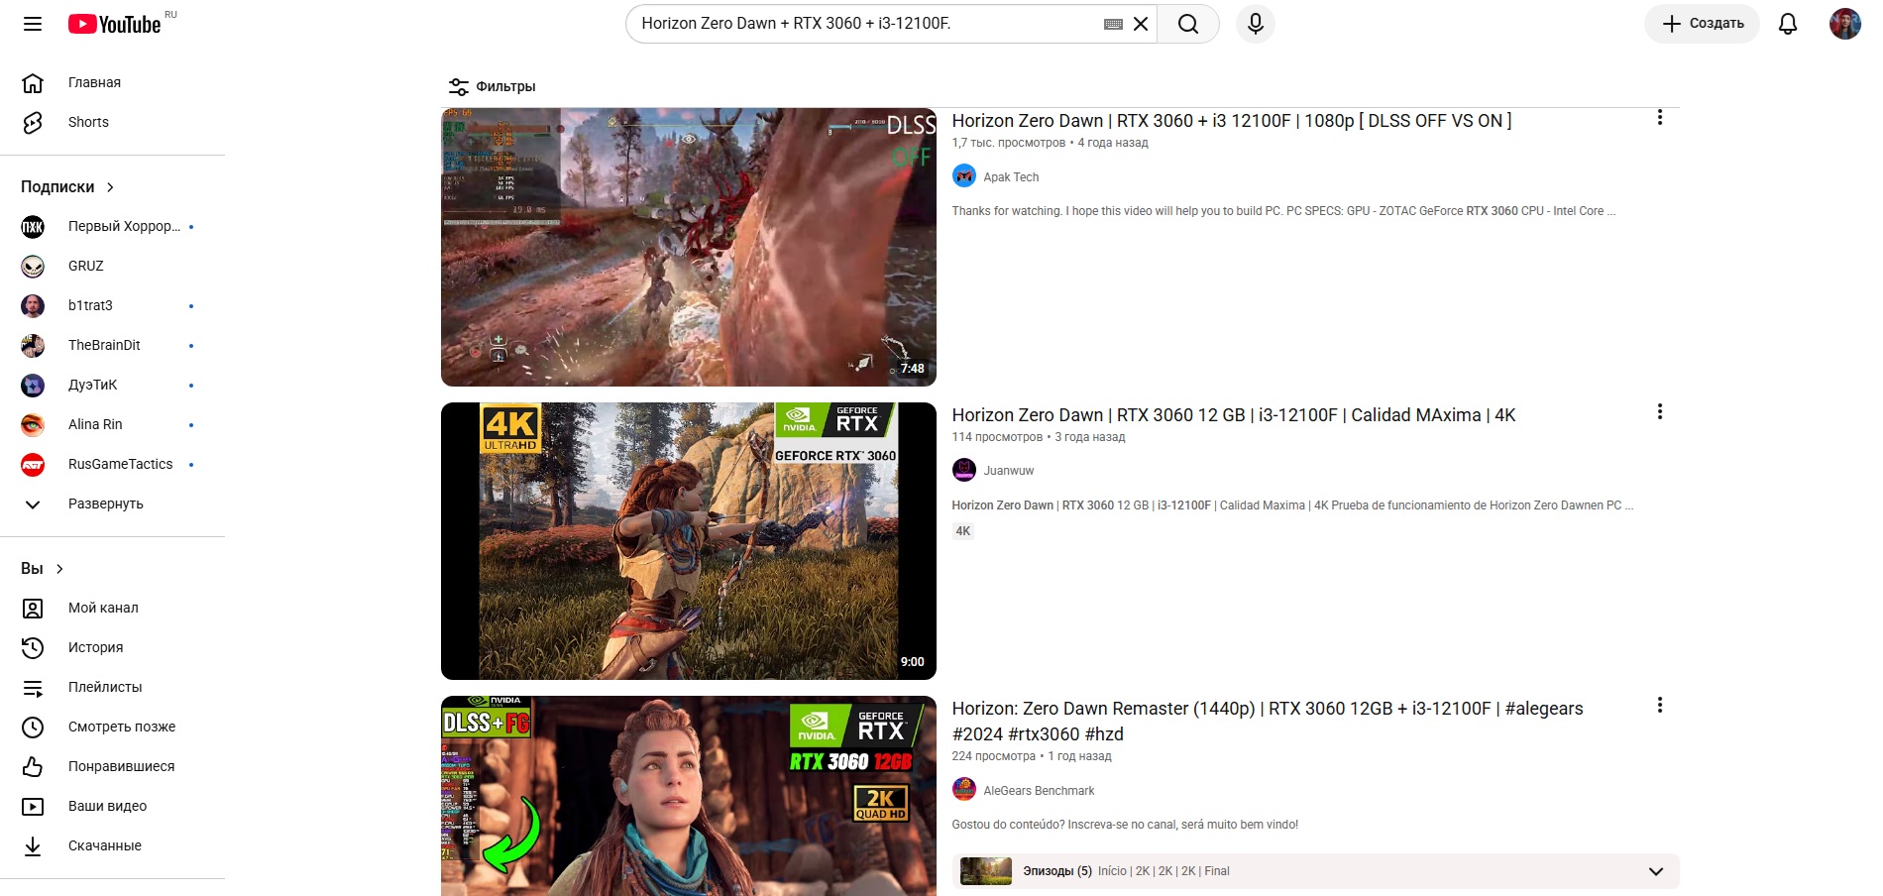Viewport: 1883px width, 896px height.
Task: Click the search input field
Action: (x=867, y=24)
